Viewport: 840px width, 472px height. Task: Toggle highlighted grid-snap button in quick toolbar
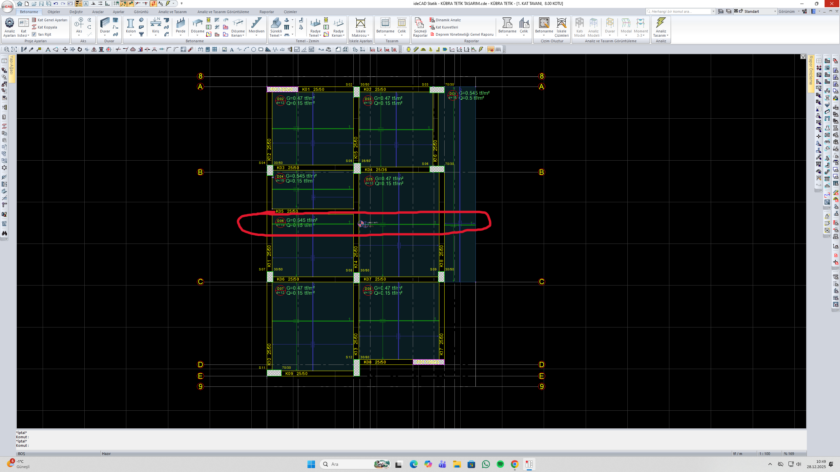pos(123,4)
